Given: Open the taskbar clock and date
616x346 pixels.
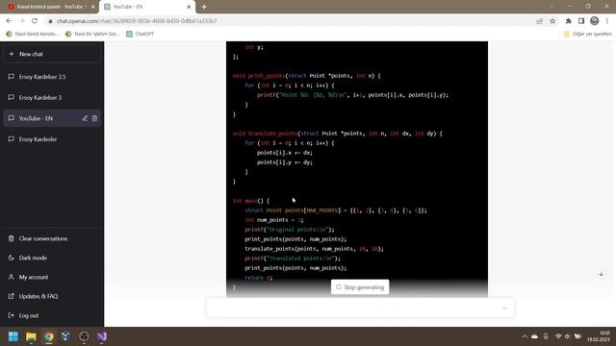Looking at the screenshot, I should 599,336.
